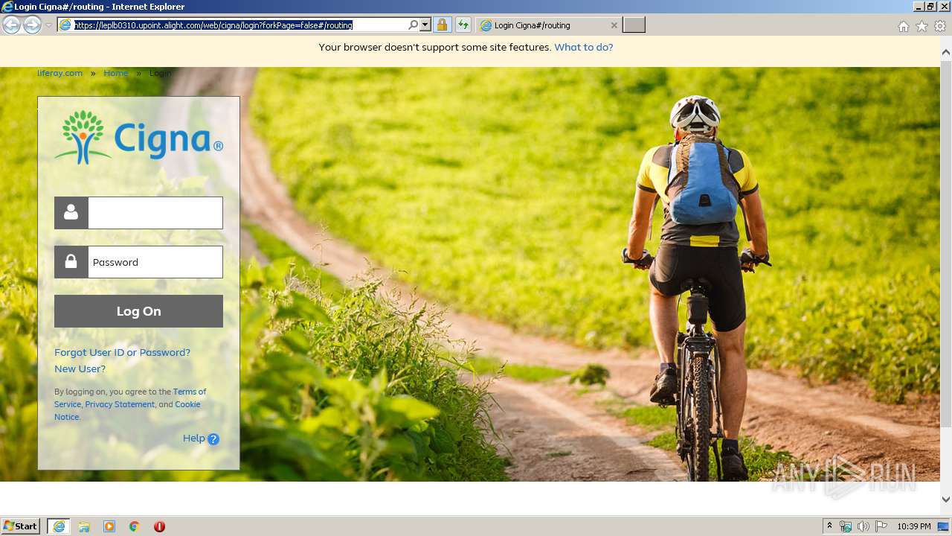Open Tools gear icon
Viewport: 952px width, 536px height.
click(x=940, y=26)
